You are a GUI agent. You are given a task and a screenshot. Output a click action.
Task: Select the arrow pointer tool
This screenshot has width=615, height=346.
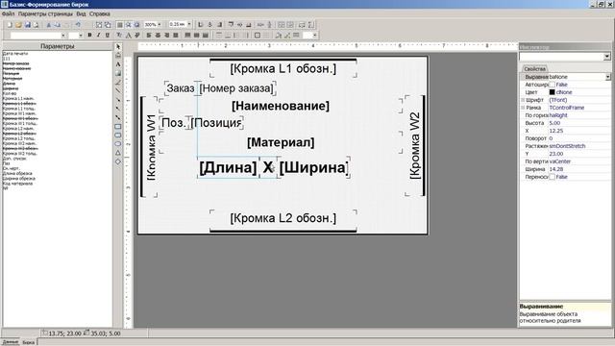coord(118,47)
